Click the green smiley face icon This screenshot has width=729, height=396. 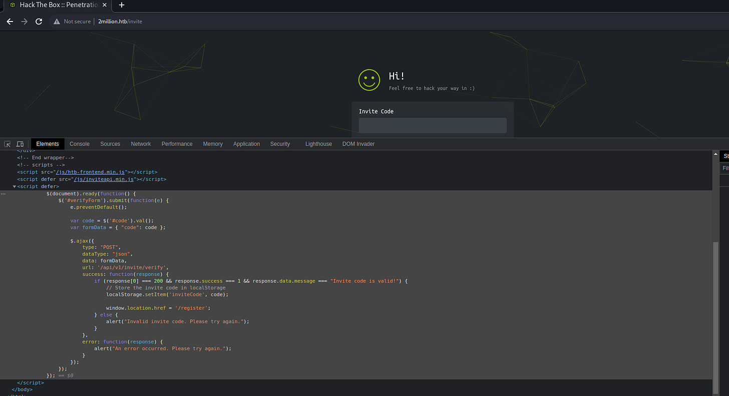click(369, 80)
